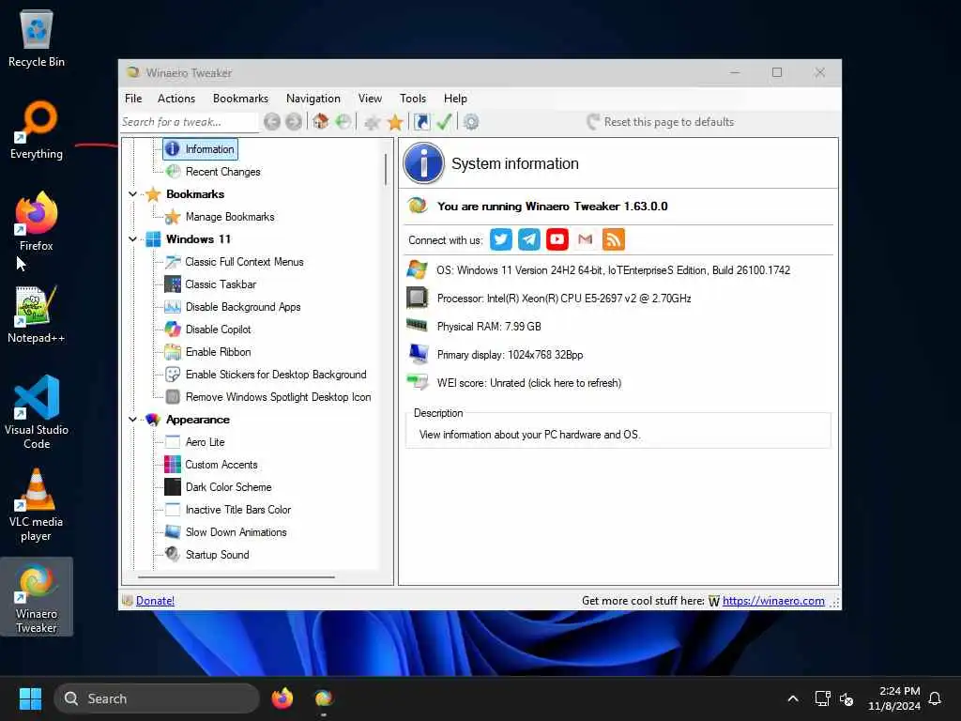Show hidden tray icons chevron
The image size is (961, 721).
(x=792, y=698)
